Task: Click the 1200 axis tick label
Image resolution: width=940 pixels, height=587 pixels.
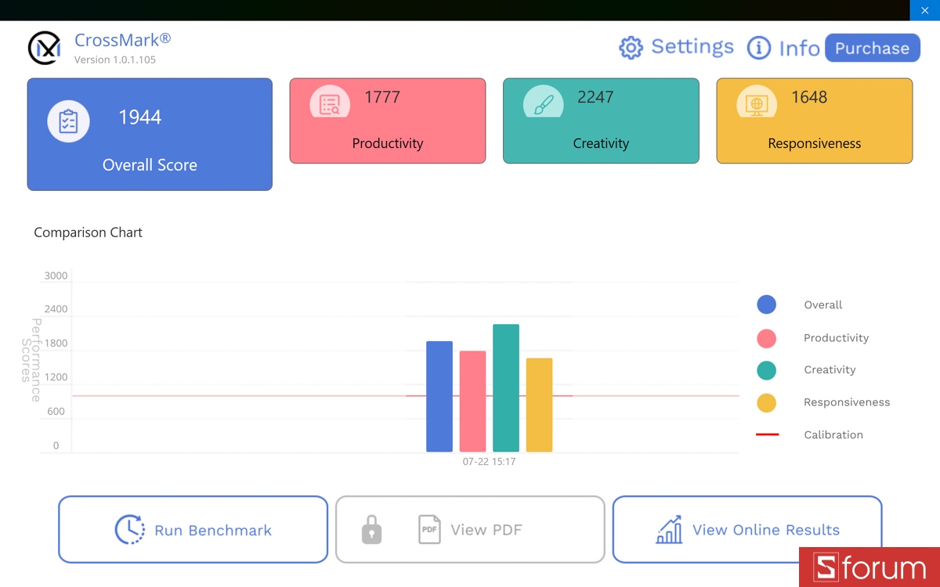Action: click(x=56, y=377)
